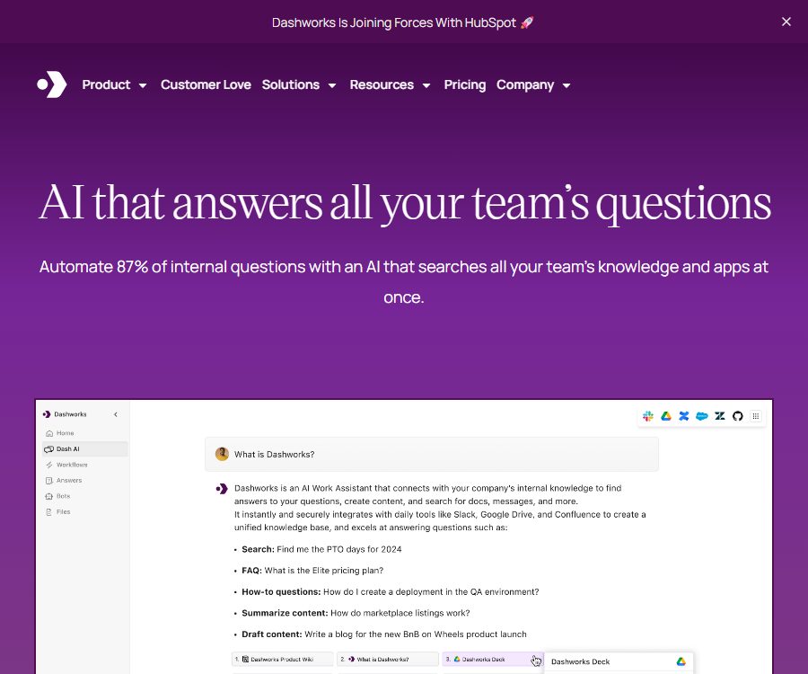Click the 'Summarize content' bullet line
This screenshot has width=808, height=674.
356,613
